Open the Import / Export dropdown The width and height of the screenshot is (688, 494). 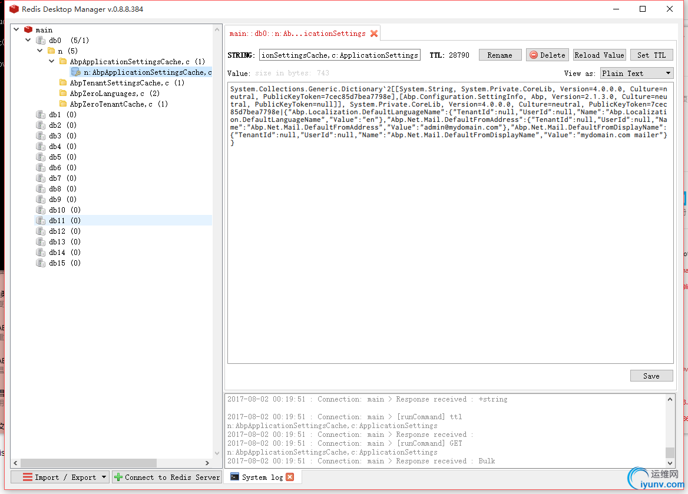[60, 477]
